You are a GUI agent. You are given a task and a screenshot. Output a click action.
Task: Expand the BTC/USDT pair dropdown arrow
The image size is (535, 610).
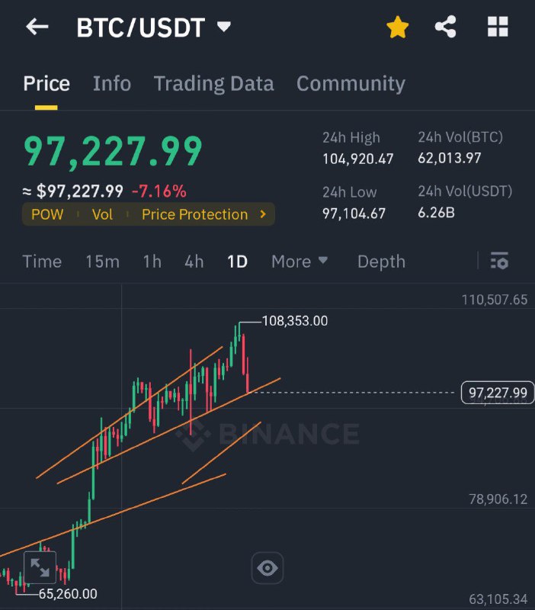point(224,27)
